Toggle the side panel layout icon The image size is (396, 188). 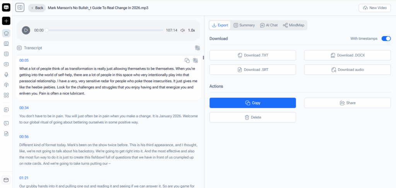[20, 8]
